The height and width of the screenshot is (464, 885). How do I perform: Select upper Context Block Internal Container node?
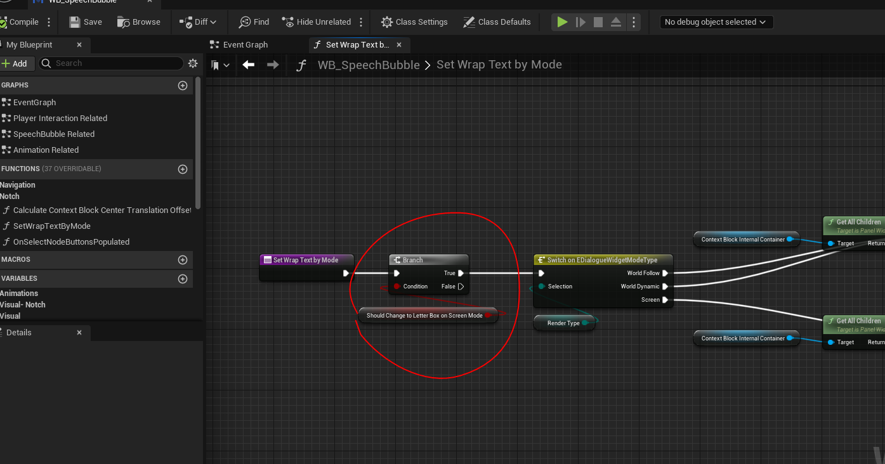(746, 240)
